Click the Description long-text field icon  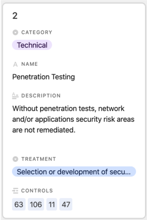click(x=15, y=96)
